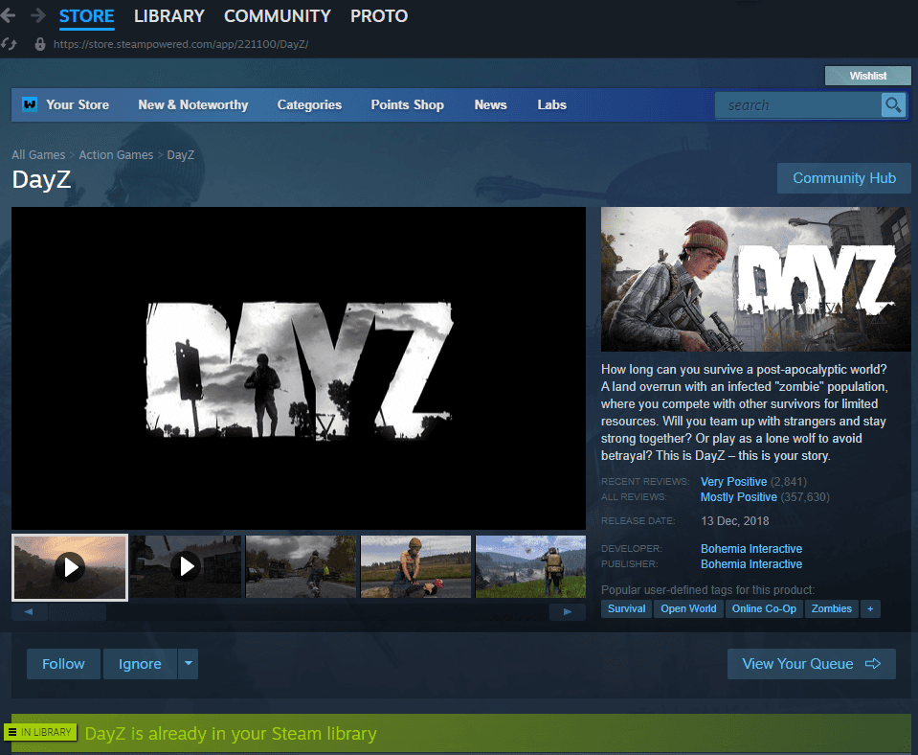Click the Action Games breadcrumb
Image resolution: width=918 pixels, height=755 pixels.
pyautogui.click(x=116, y=155)
